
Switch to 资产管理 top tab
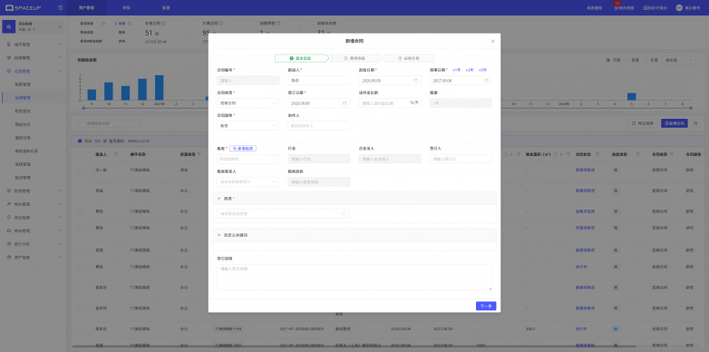click(x=86, y=7)
